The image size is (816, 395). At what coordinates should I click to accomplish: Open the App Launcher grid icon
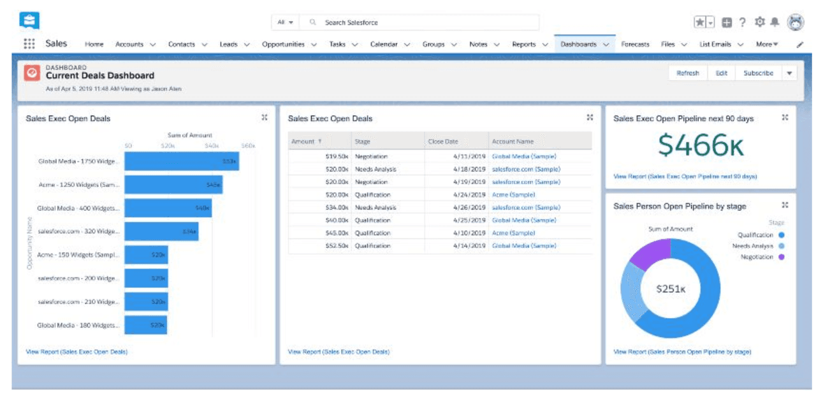tap(29, 44)
